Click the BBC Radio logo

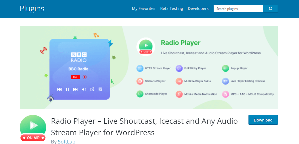[x=79, y=57]
